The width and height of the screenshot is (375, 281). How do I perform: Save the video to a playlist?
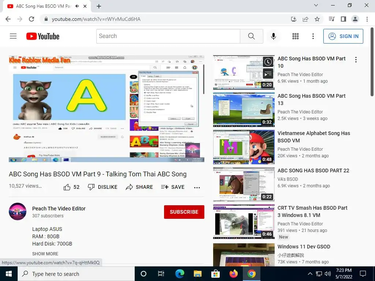pos(173,187)
